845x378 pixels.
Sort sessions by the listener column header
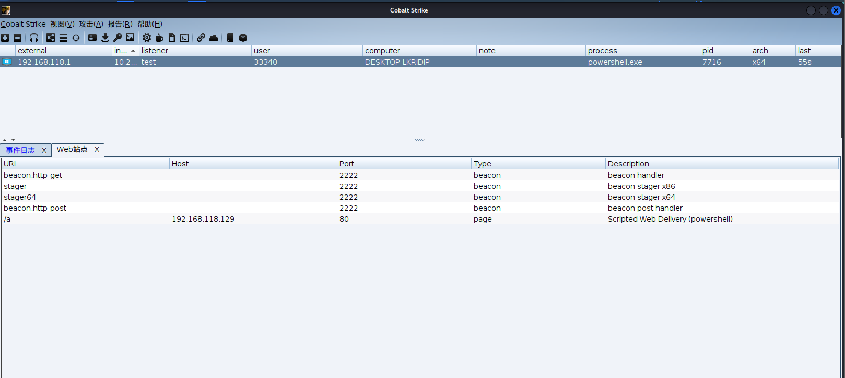coord(195,51)
